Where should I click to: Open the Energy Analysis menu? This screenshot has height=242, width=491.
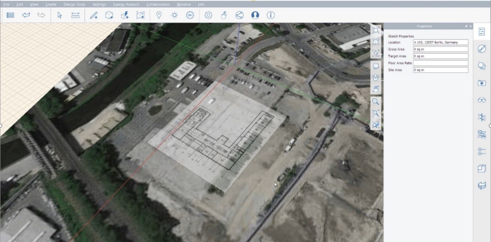pyautogui.click(x=127, y=4)
